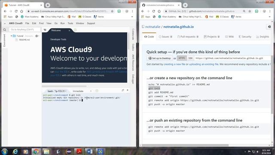
Task: Open the Projects tab on GitHub
Action: click(x=212, y=37)
